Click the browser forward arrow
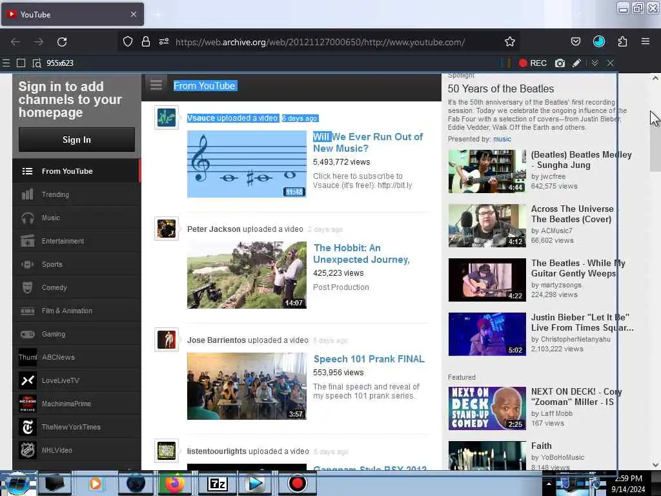This screenshot has width=661, height=496. [39, 42]
